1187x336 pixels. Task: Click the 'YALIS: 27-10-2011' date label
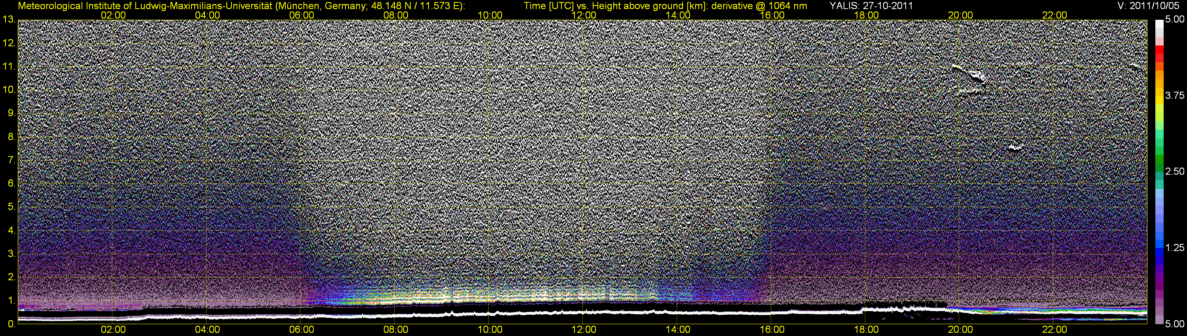(x=871, y=6)
